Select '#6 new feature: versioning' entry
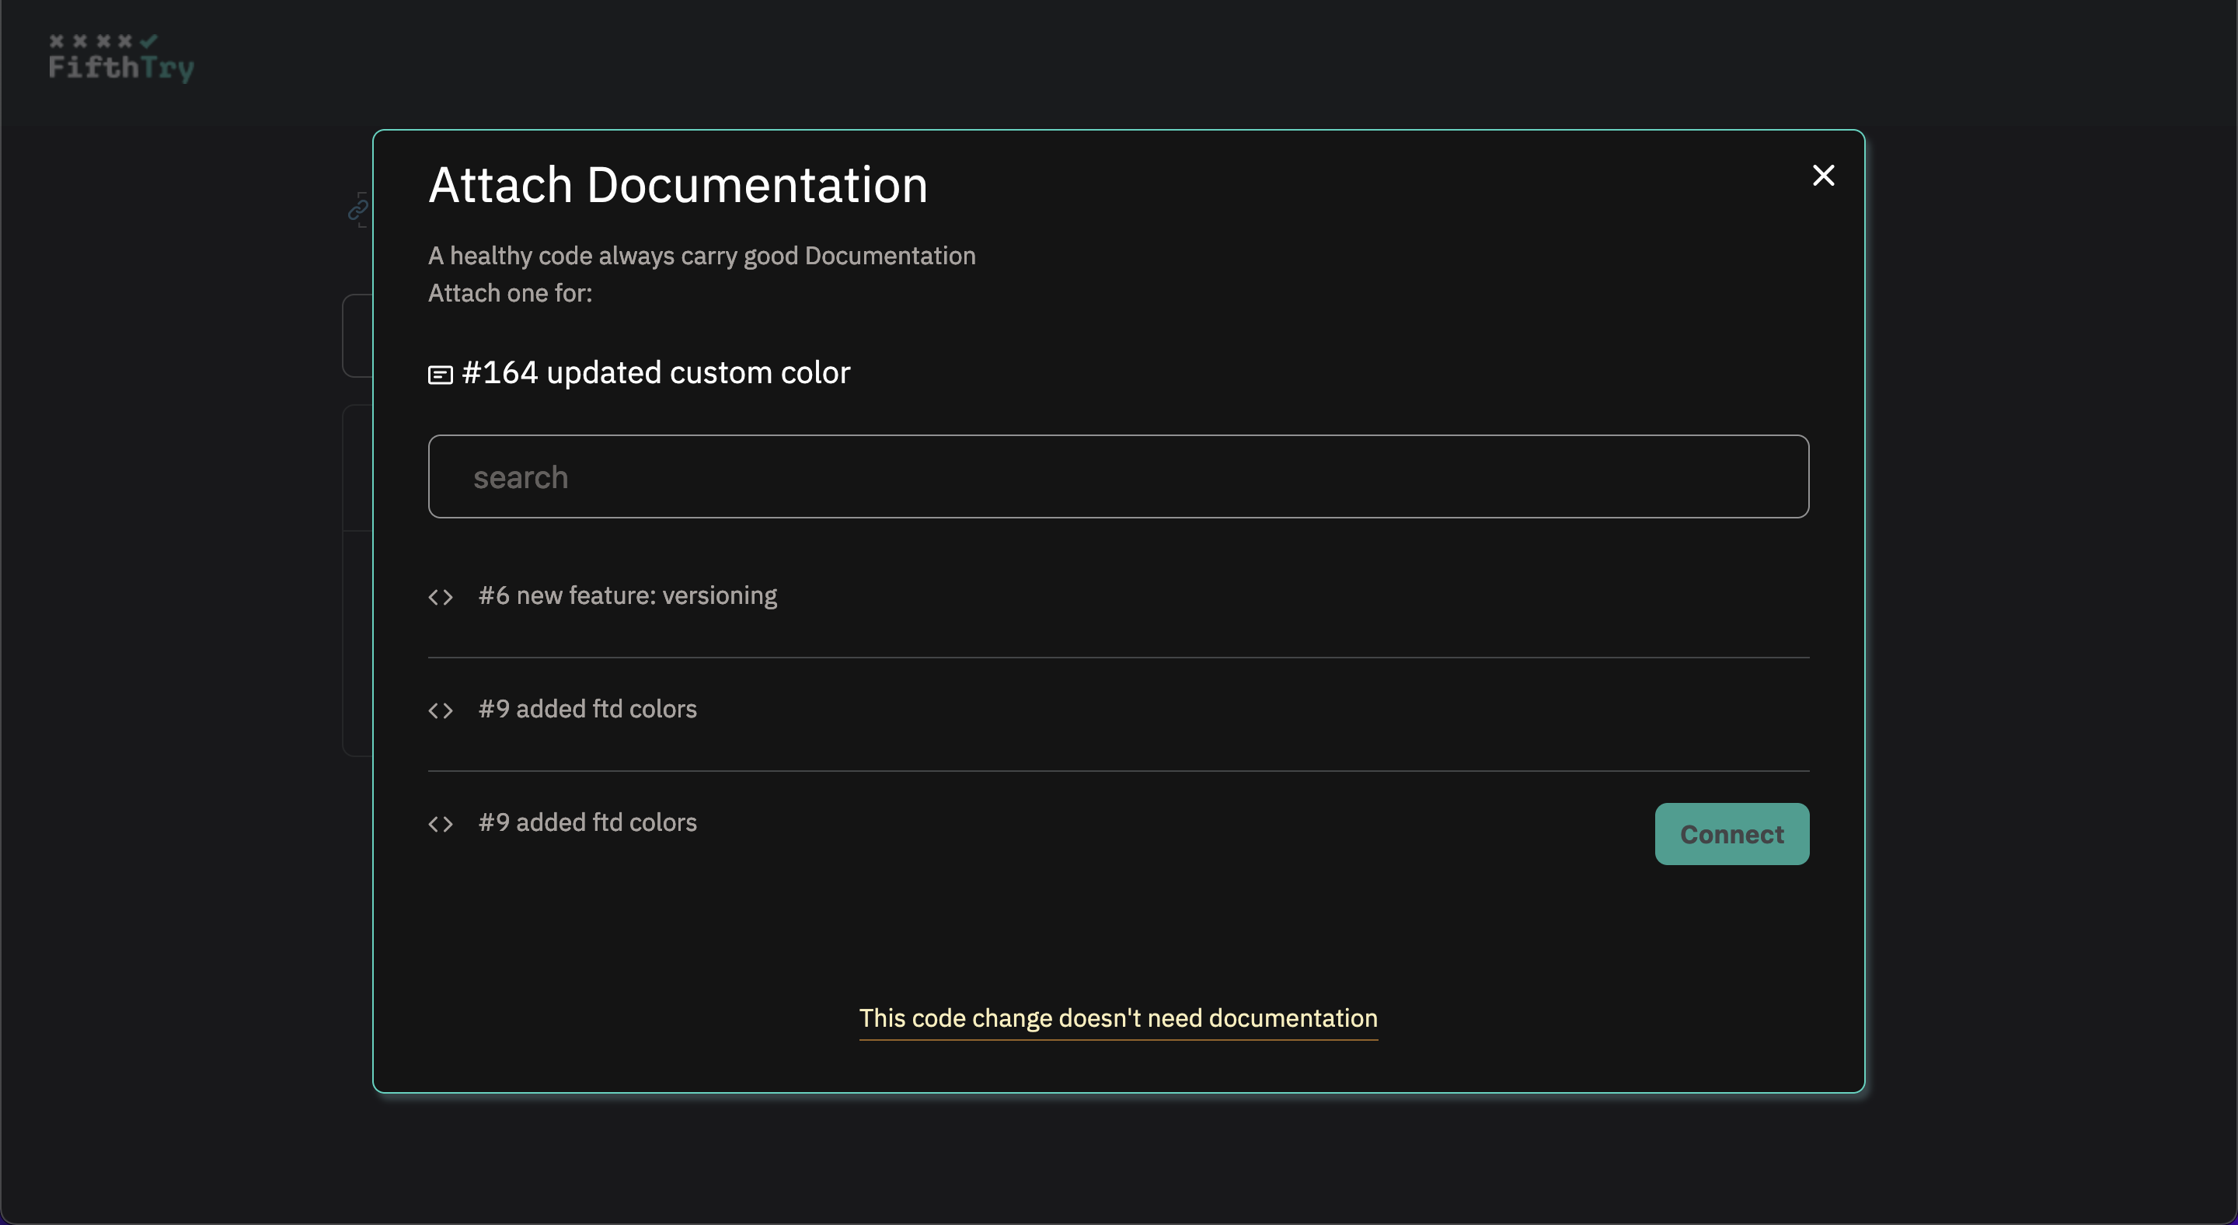Screen dimensions: 2238x1225 coord(627,596)
